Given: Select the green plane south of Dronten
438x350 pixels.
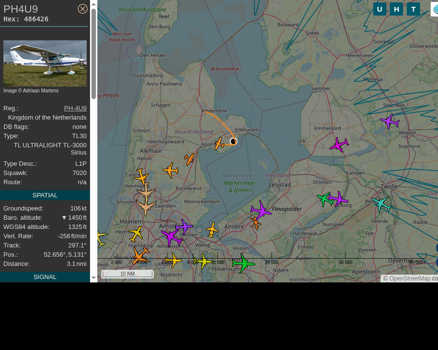Looking at the screenshot, I should click(x=325, y=199).
